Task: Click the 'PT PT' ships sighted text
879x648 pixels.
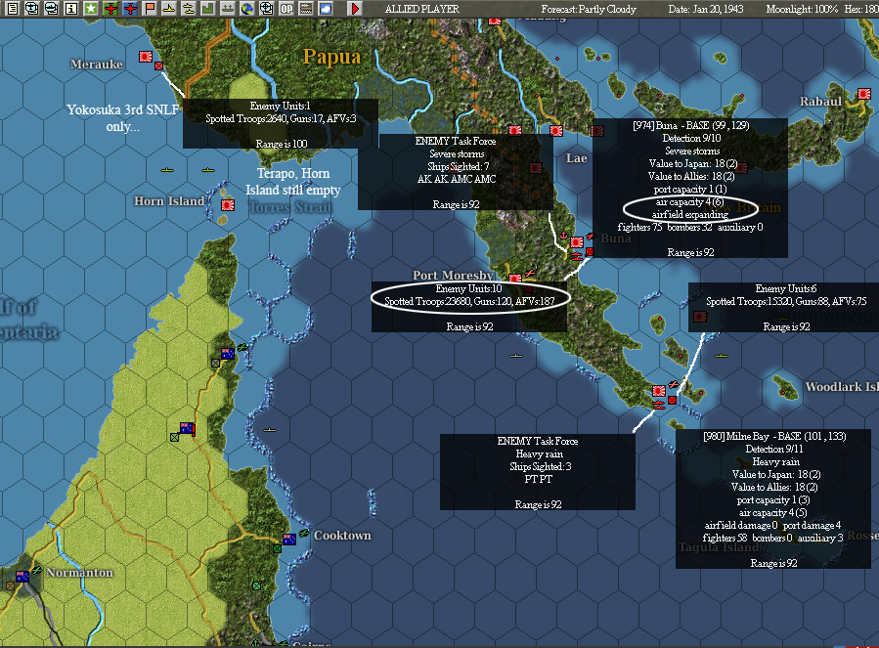Action: pyautogui.click(x=538, y=479)
